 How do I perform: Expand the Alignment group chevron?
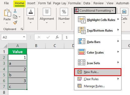pyautogui.click(x=47, y=22)
